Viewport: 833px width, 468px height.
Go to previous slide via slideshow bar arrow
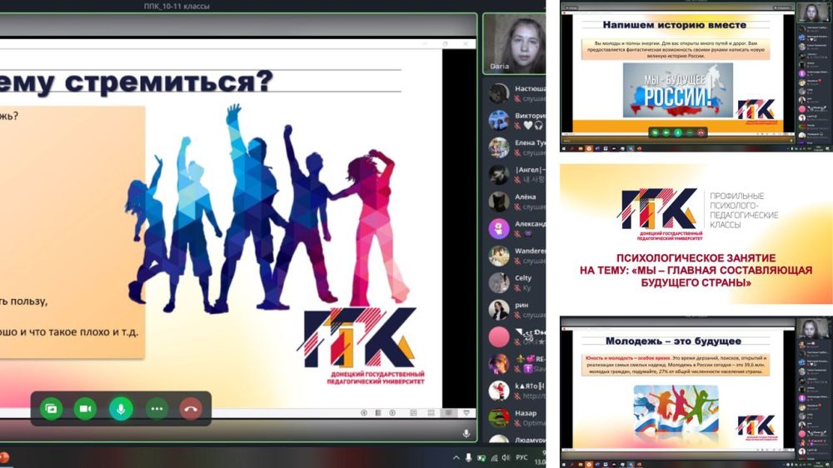tap(364, 413)
